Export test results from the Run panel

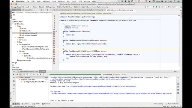click(43, 74)
